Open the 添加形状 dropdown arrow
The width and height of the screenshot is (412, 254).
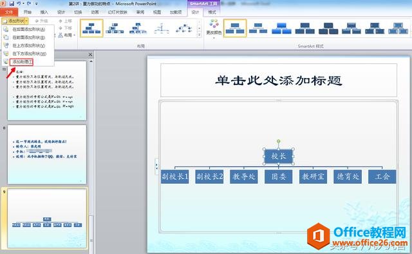pos(26,21)
